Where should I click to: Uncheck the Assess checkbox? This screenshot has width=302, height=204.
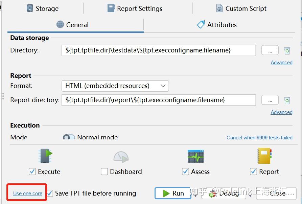click(x=185, y=172)
